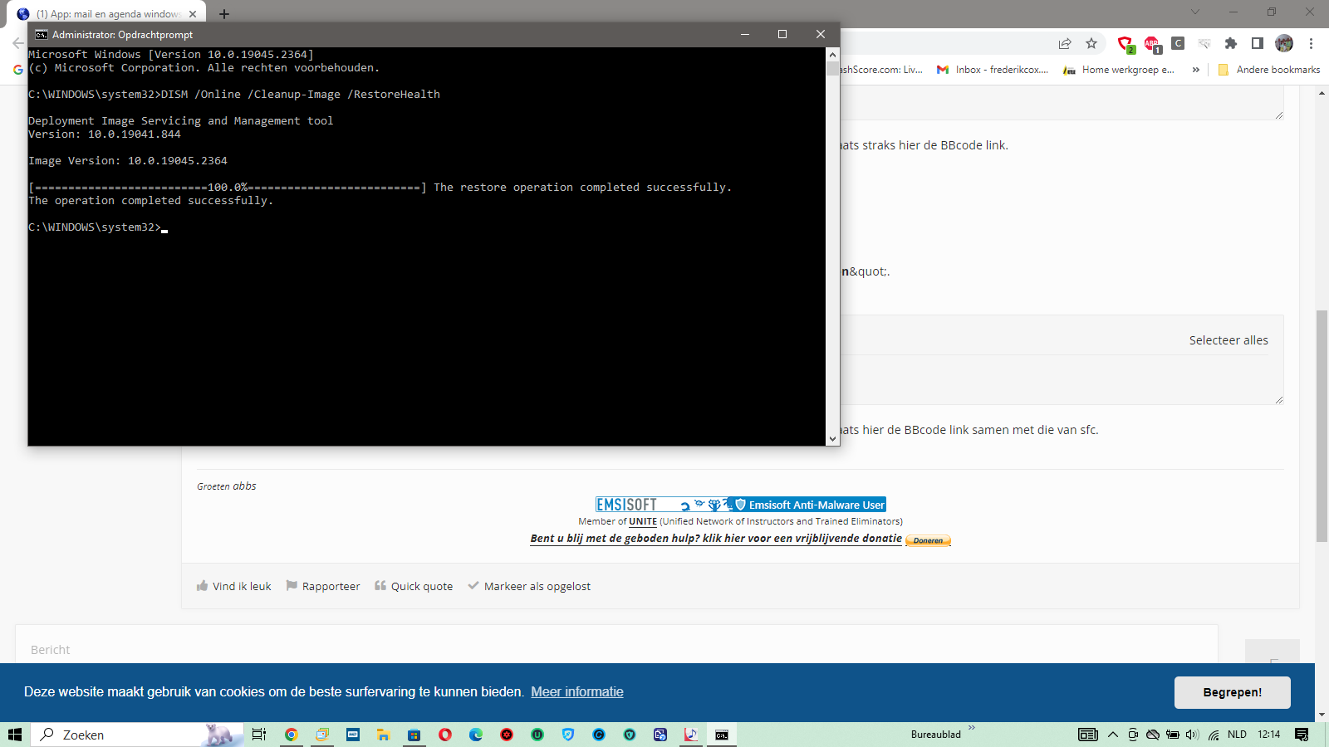This screenshot has width=1329, height=747.
Task: Expand the hidden bookmarks overflow chevron
Action: pyautogui.click(x=1196, y=70)
